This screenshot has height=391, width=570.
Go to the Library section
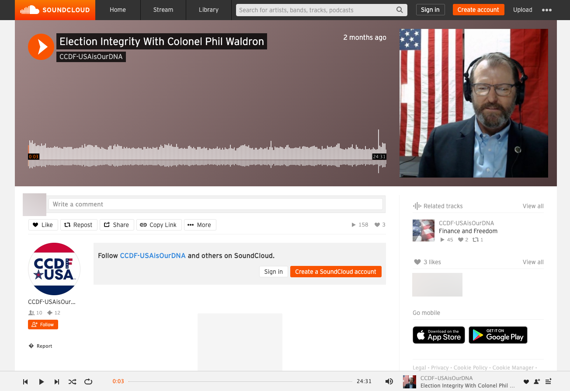[x=209, y=9]
